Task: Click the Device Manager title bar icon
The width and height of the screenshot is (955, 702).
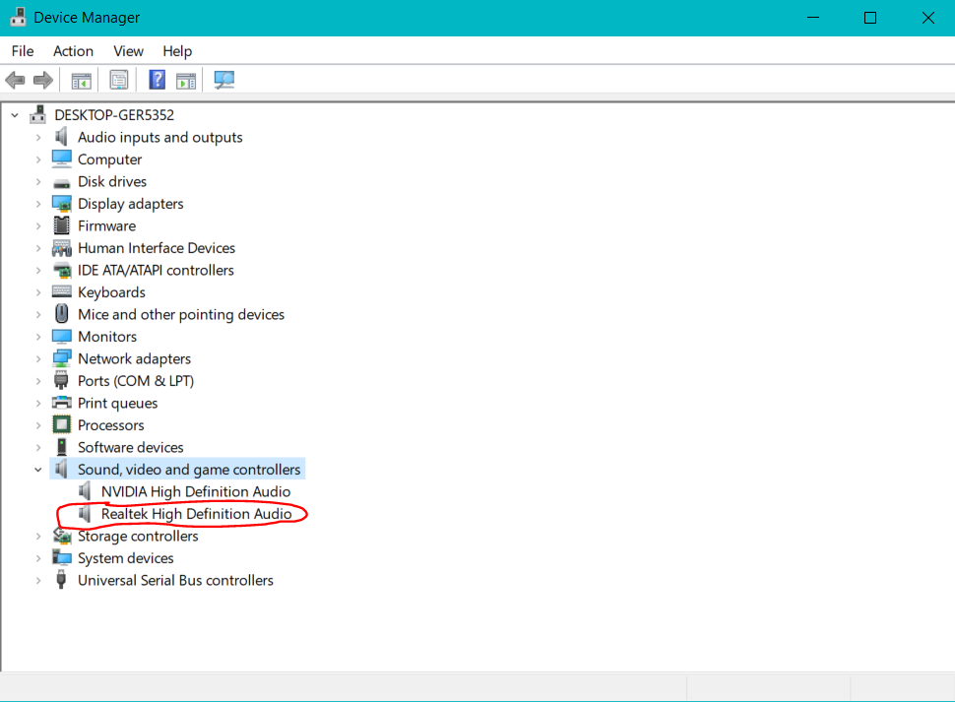Action: pos(19,17)
